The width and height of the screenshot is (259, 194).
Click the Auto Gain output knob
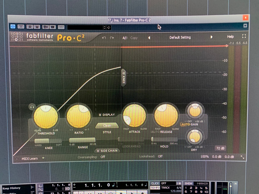pos(195,111)
